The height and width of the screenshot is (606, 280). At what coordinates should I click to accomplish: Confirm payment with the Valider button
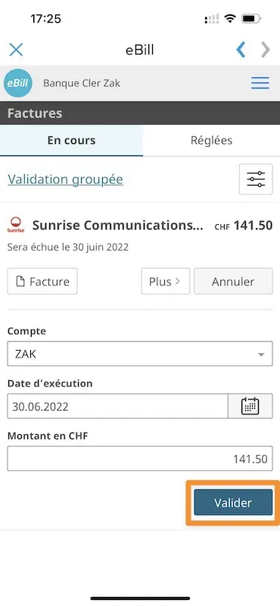(233, 502)
